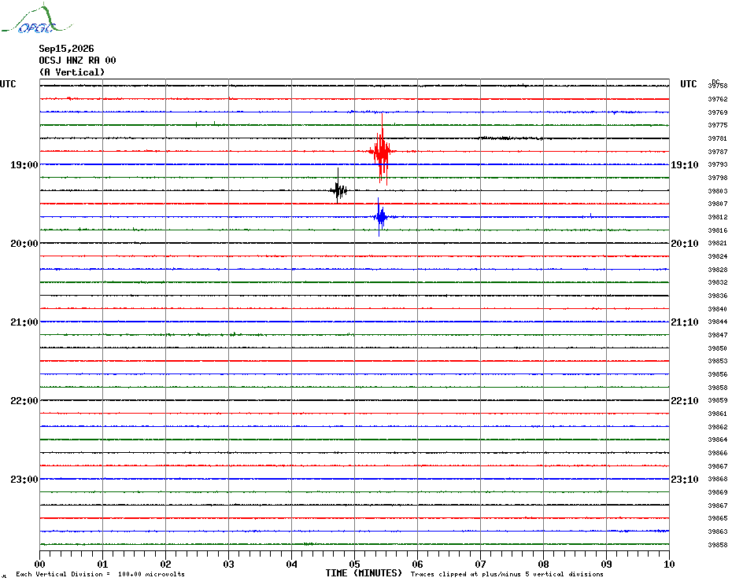Click the OCSJ HNZ RA 00 station label
This screenshot has height=585, width=732.
tap(77, 61)
